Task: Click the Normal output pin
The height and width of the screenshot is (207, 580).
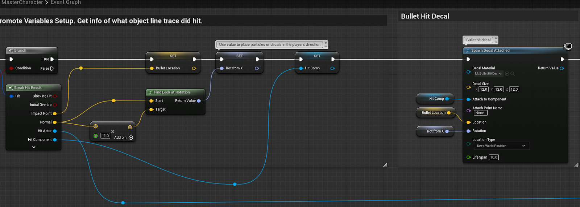Action: point(55,122)
